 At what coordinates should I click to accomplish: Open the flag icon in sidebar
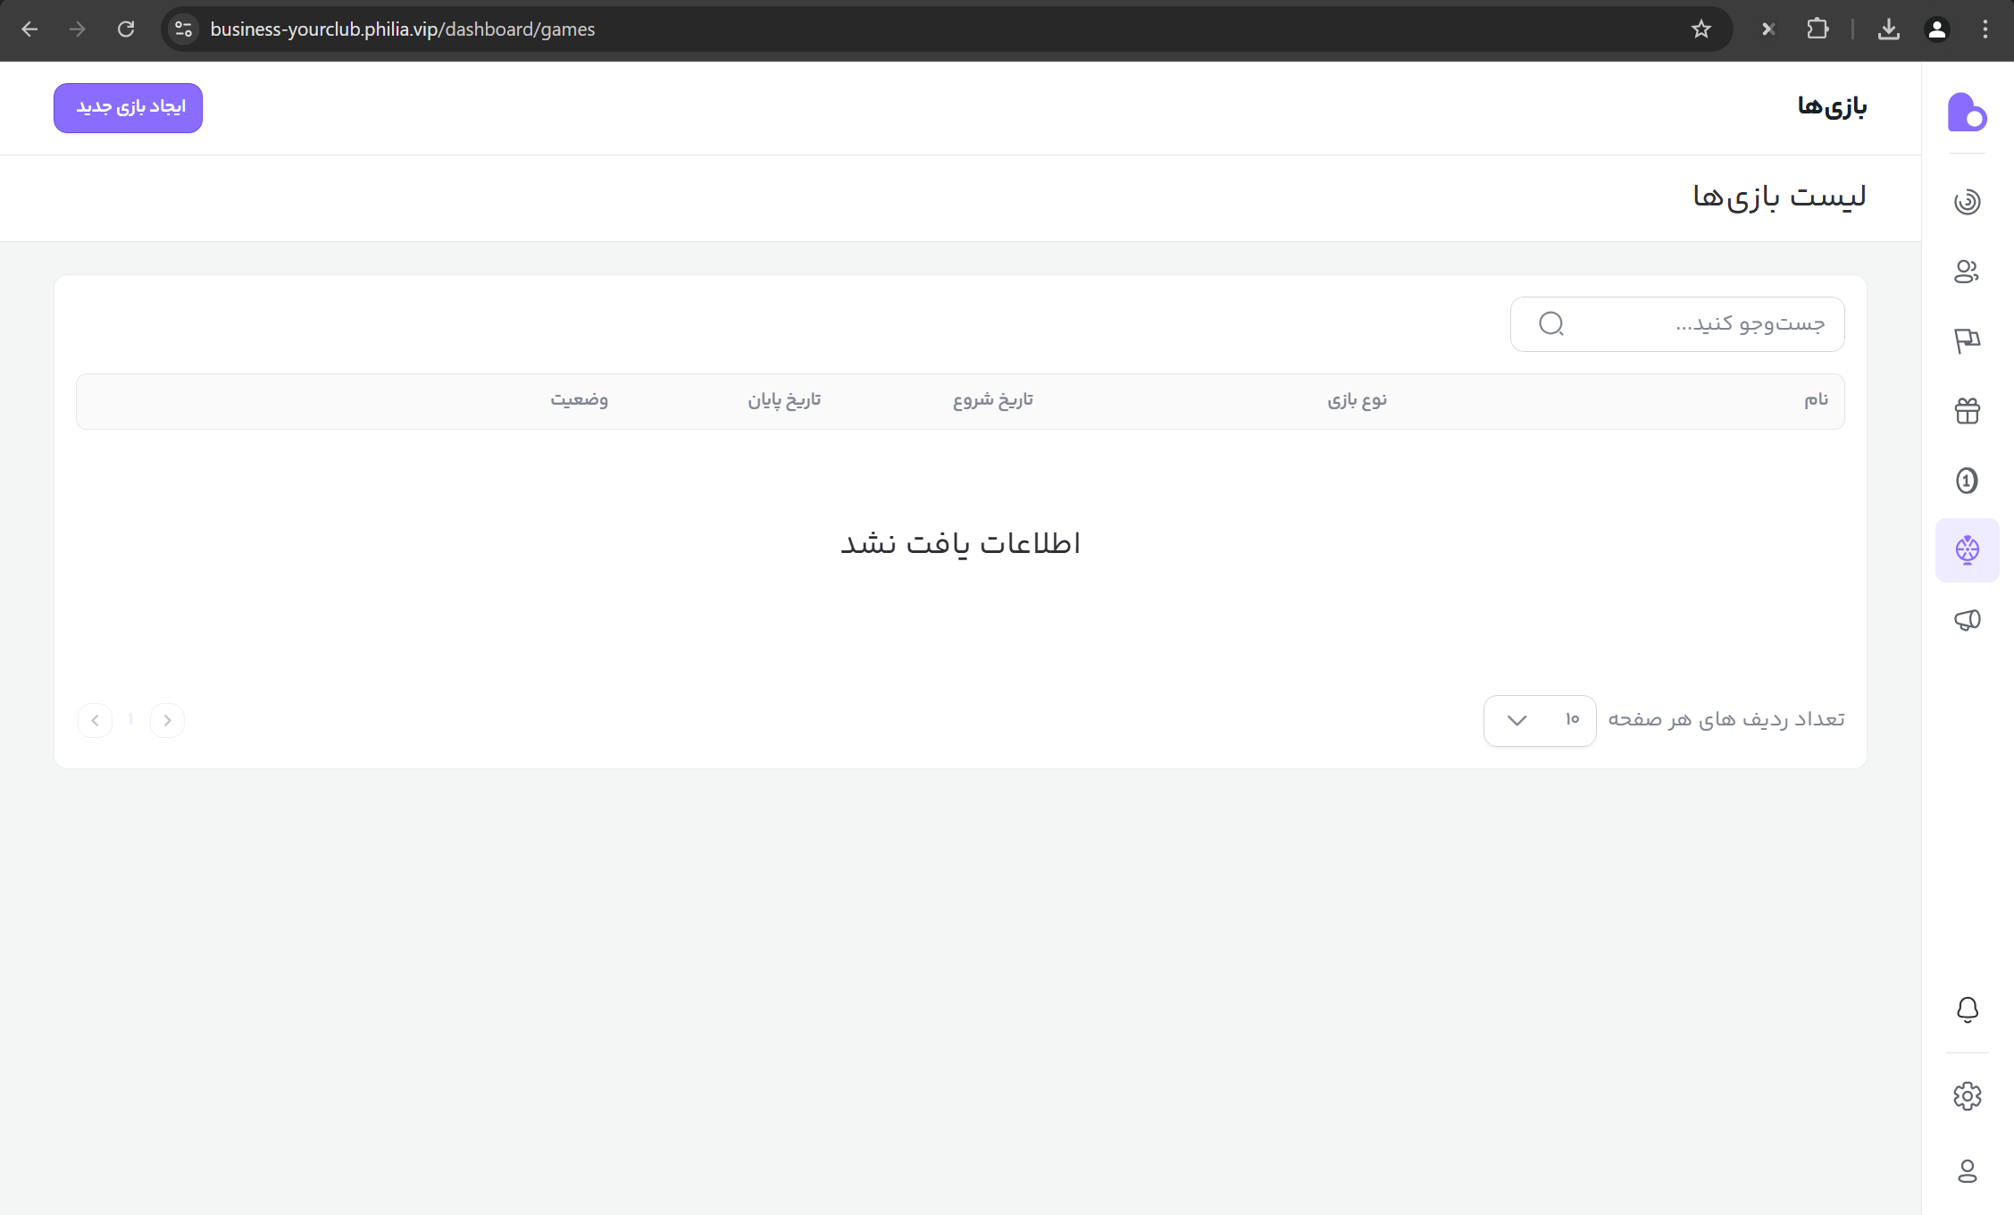point(1967,340)
